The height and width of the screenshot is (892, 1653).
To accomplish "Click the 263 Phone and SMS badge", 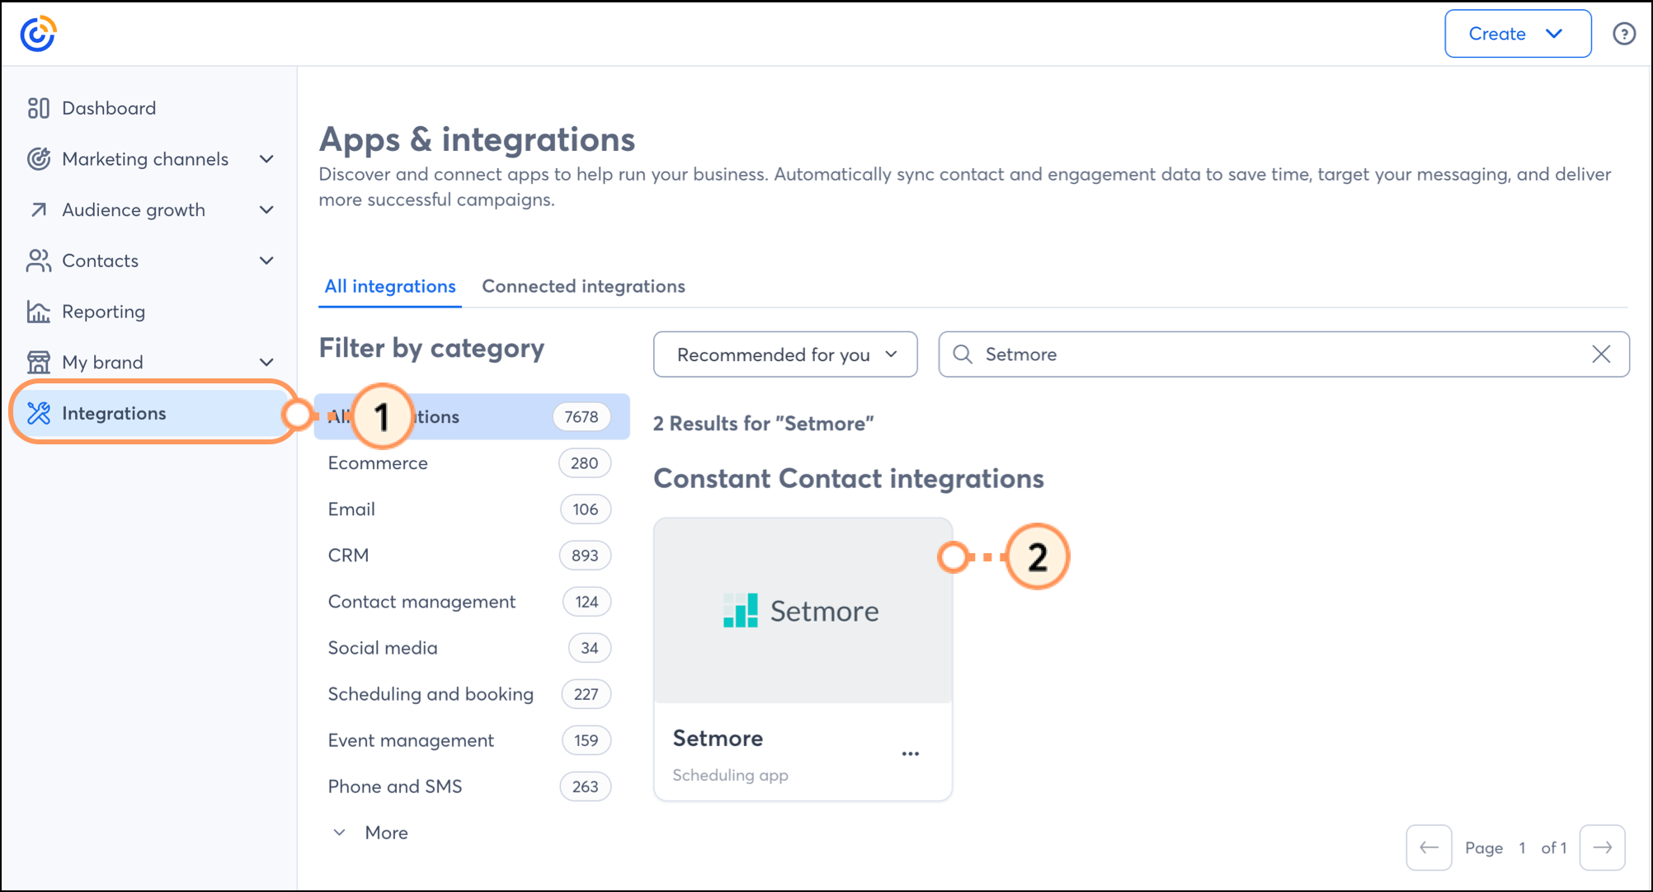I will pos(585,786).
